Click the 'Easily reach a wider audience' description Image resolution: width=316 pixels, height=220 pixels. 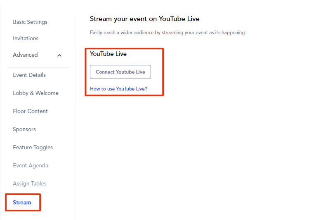tap(167, 32)
